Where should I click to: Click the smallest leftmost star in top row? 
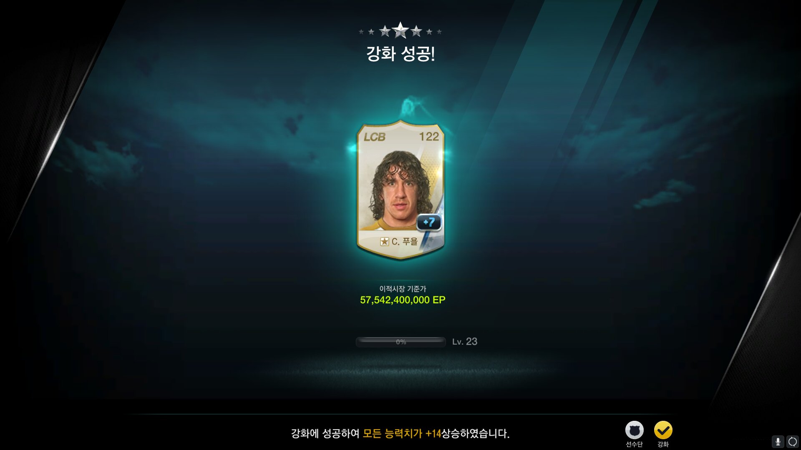coord(361,32)
